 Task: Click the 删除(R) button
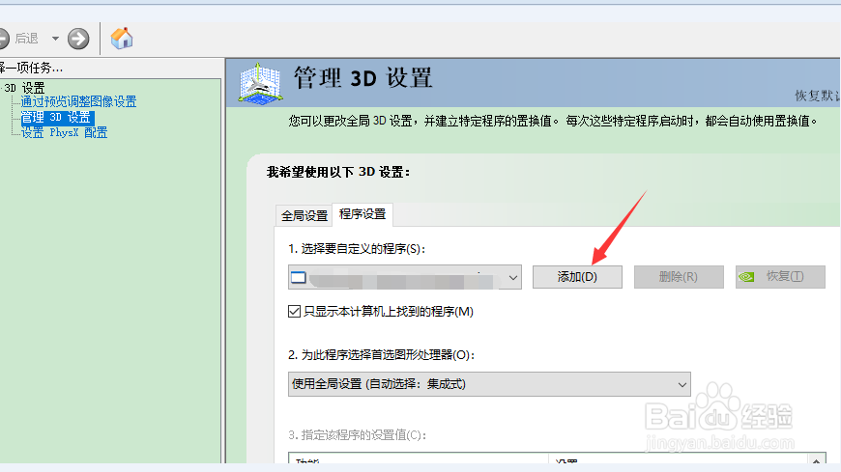(x=679, y=277)
